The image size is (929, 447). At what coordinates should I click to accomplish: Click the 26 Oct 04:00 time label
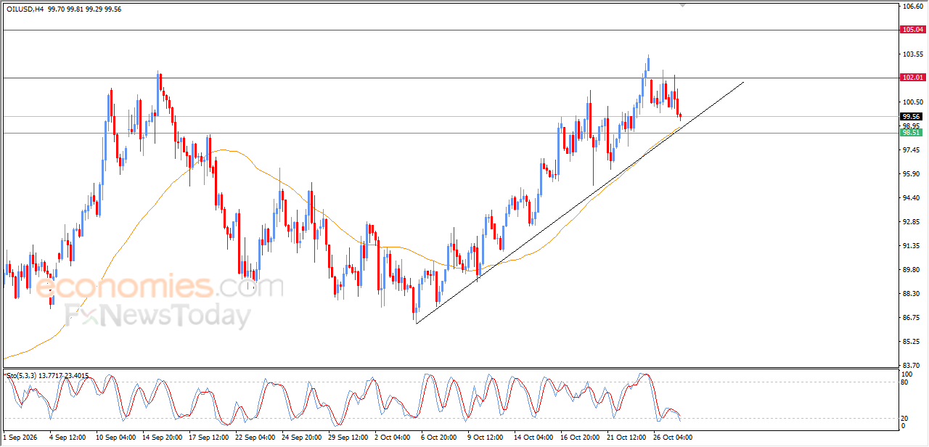pos(672,438)
